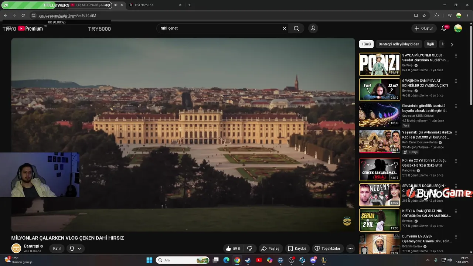The width and height of the screenshot is (473, 266).
Task: Reload the page
Action: 23,16
